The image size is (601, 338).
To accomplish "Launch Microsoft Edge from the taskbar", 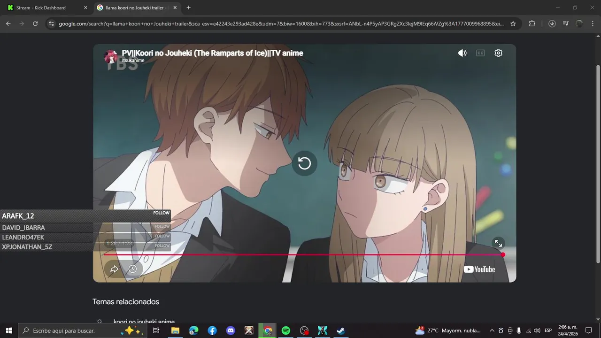I will tap(193, 330).
